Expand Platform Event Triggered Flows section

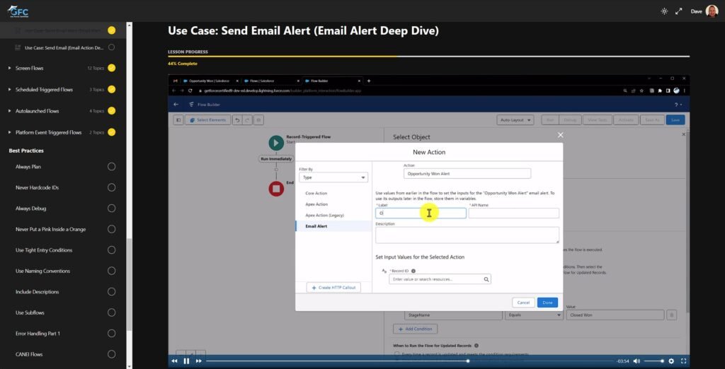pos(10,133)
